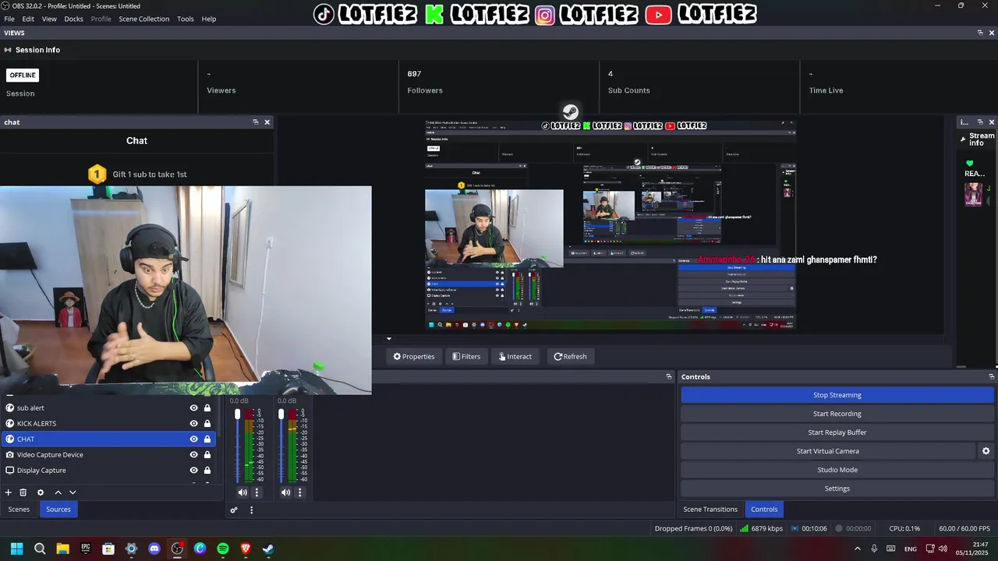Screen dimensions: 998x561
Task: Unlock the Display Capture source
Action: 207,471
